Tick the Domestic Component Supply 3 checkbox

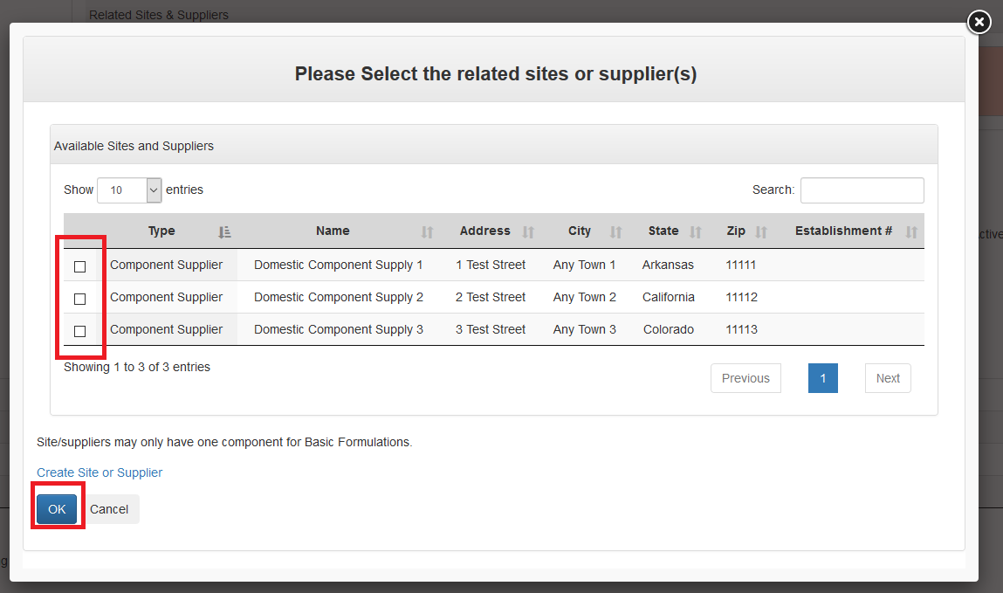tap(80, 331)
